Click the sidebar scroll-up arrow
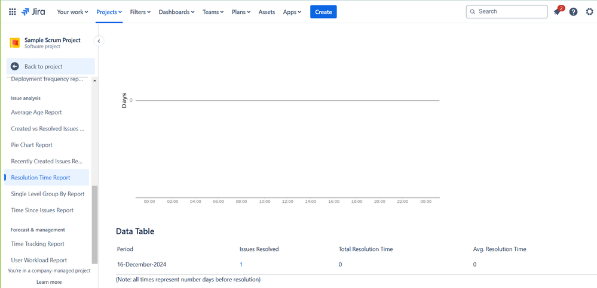597x288 pixels. [x=95, y=80]
